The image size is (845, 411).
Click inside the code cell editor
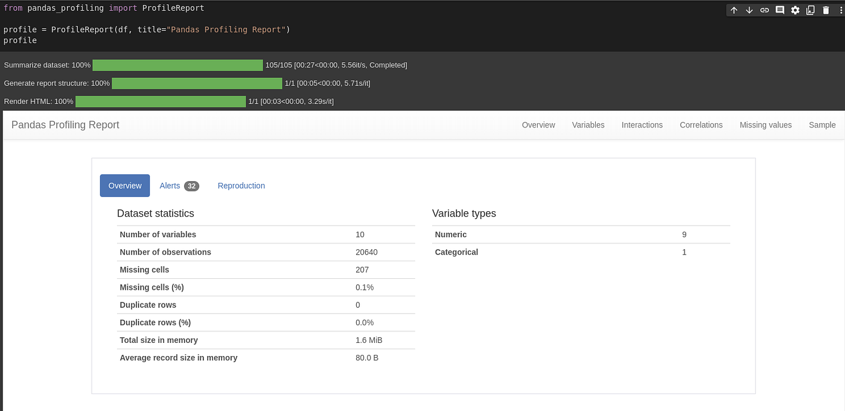(241, 29)
